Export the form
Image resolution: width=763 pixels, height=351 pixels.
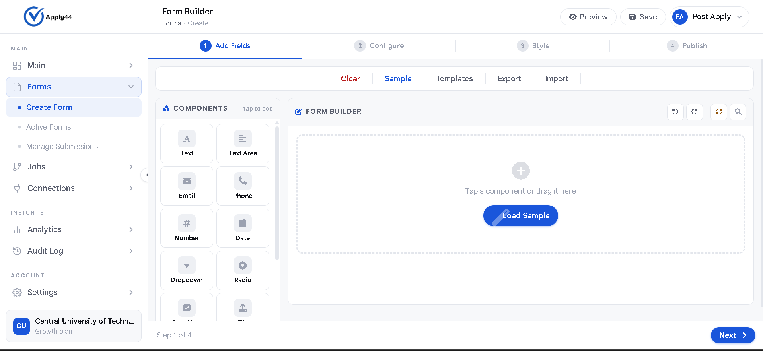tap(509, 78)
